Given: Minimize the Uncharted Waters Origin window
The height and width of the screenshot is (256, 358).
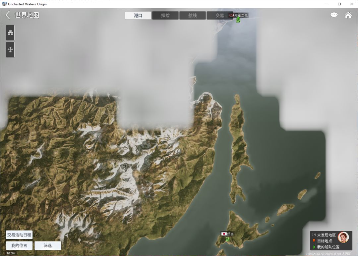Looking at the screenshot, I should [x=327, y=4].
